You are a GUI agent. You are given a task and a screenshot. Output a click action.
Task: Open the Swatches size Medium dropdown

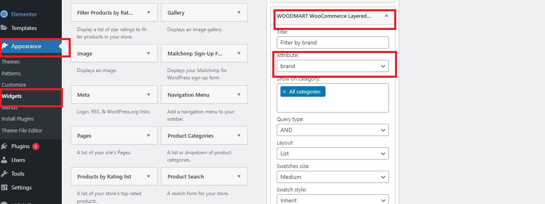[333, 177]
